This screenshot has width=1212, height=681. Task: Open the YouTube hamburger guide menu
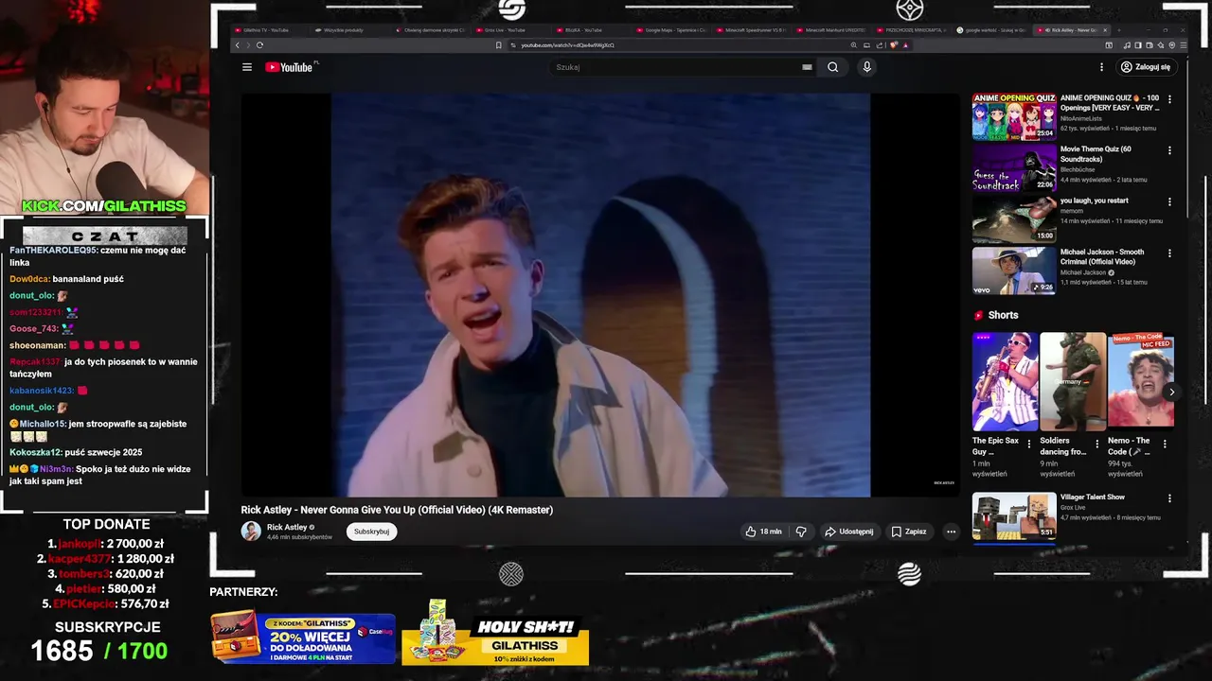click(247, 67)
